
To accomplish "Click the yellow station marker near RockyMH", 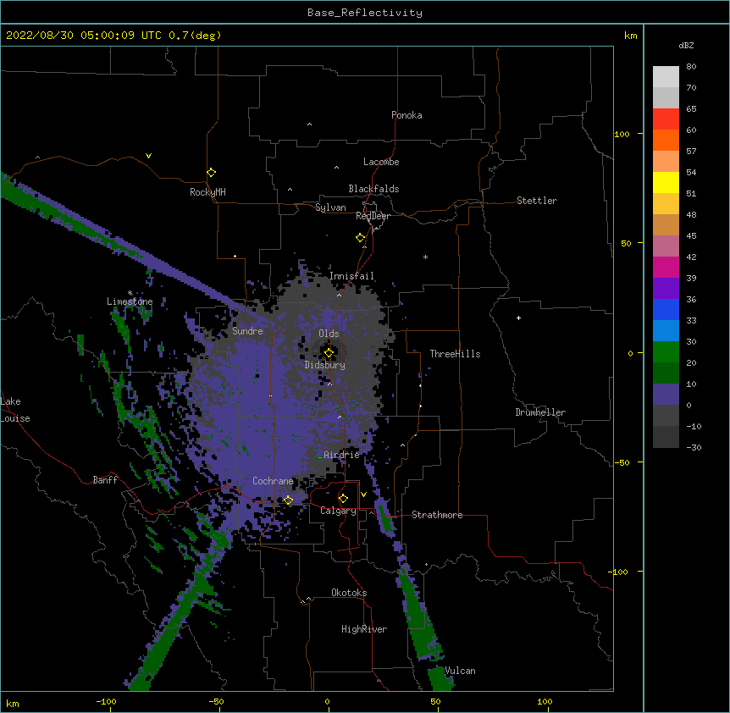I will tap(211, 173).
